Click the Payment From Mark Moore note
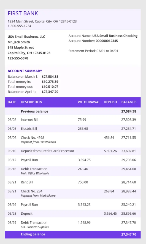146x244 pixels. 38,196
